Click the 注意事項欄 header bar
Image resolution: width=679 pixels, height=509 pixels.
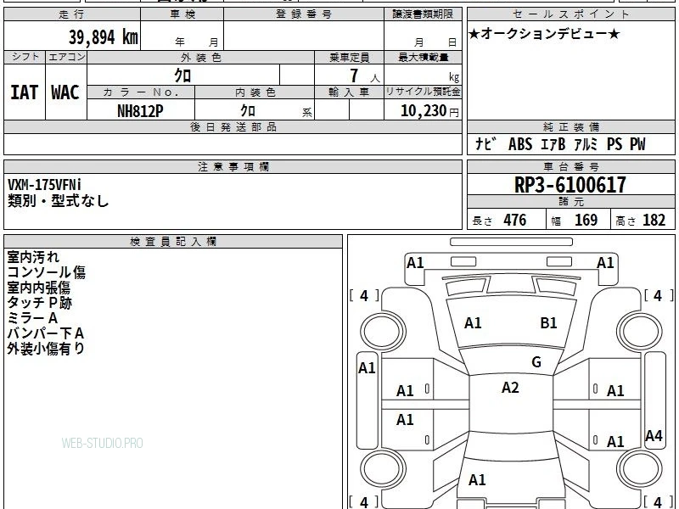pos(233,167)
